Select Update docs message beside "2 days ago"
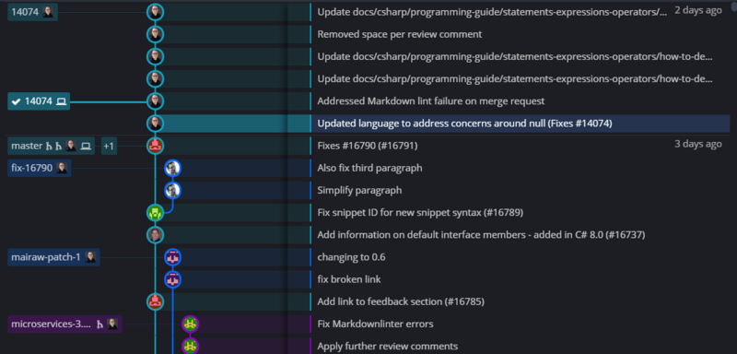 [x=492, y=12]
